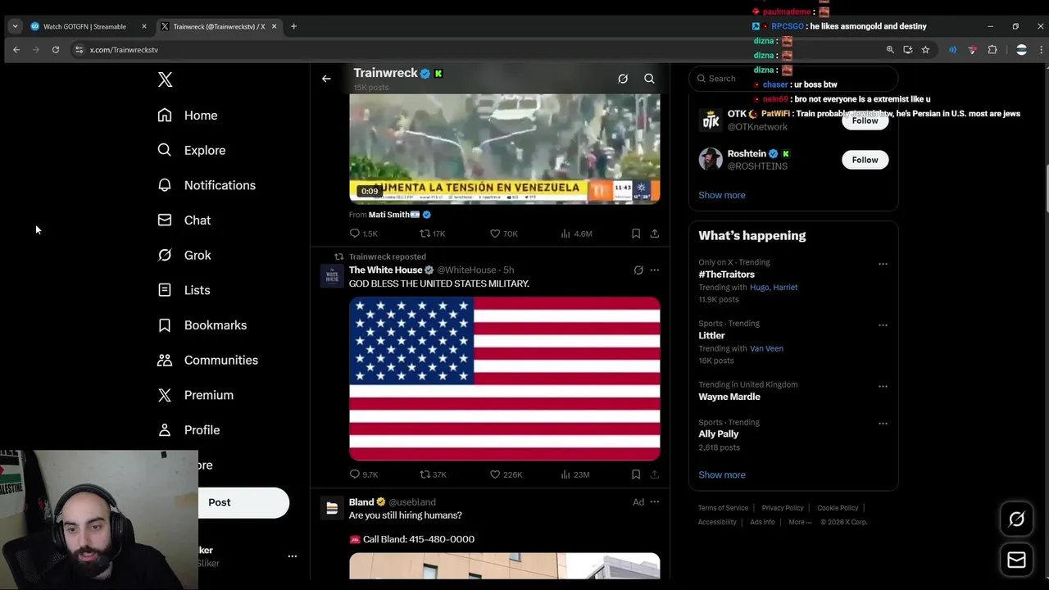Image resolution: width=1049 pixels, height=590 pixels.
Task: Open Home from the sidebar
Action: tap(188, 116)
